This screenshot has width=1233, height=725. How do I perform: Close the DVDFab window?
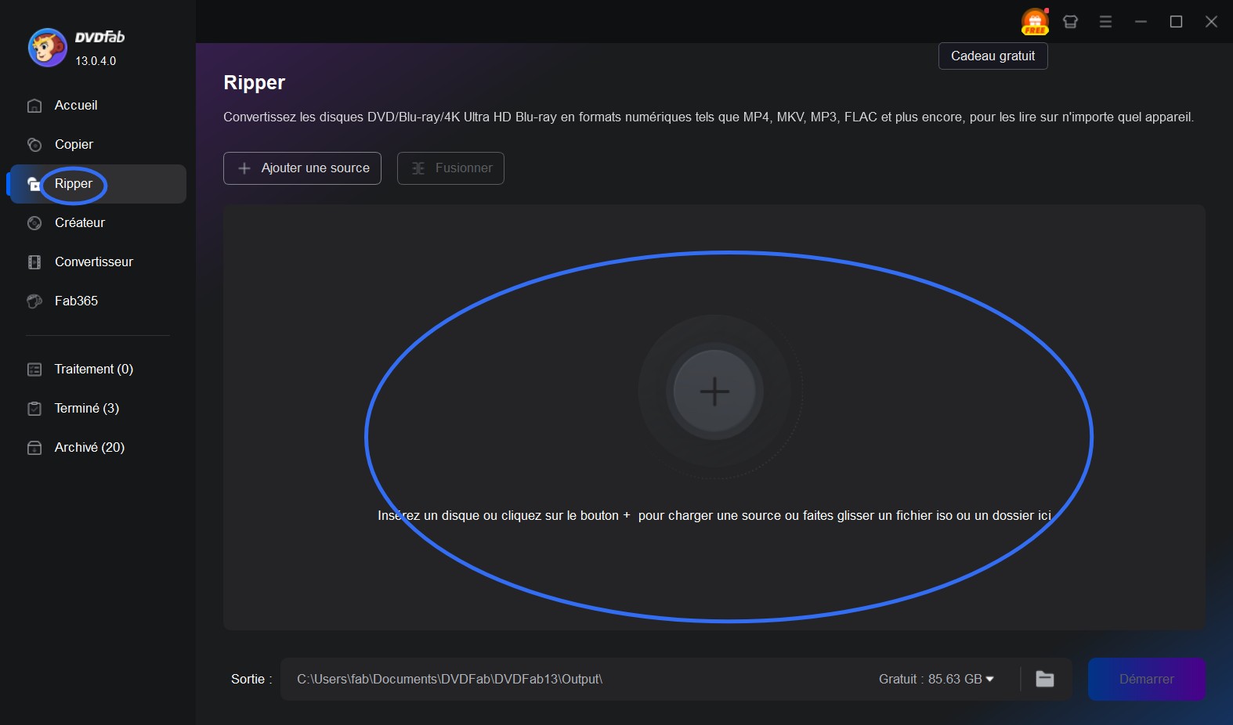coord(1211,22)
